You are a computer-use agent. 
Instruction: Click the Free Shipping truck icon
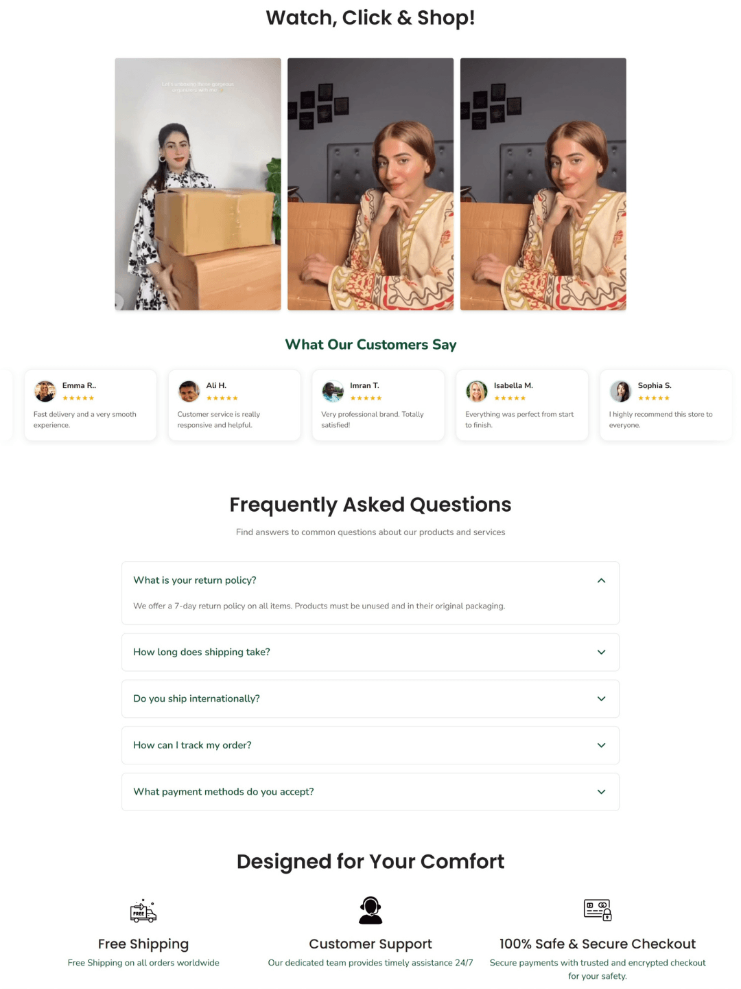[x=143, y=911]
